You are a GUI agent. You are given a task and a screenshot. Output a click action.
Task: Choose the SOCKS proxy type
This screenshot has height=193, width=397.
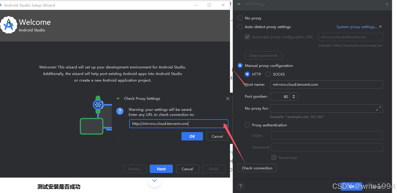pos(268,74)
